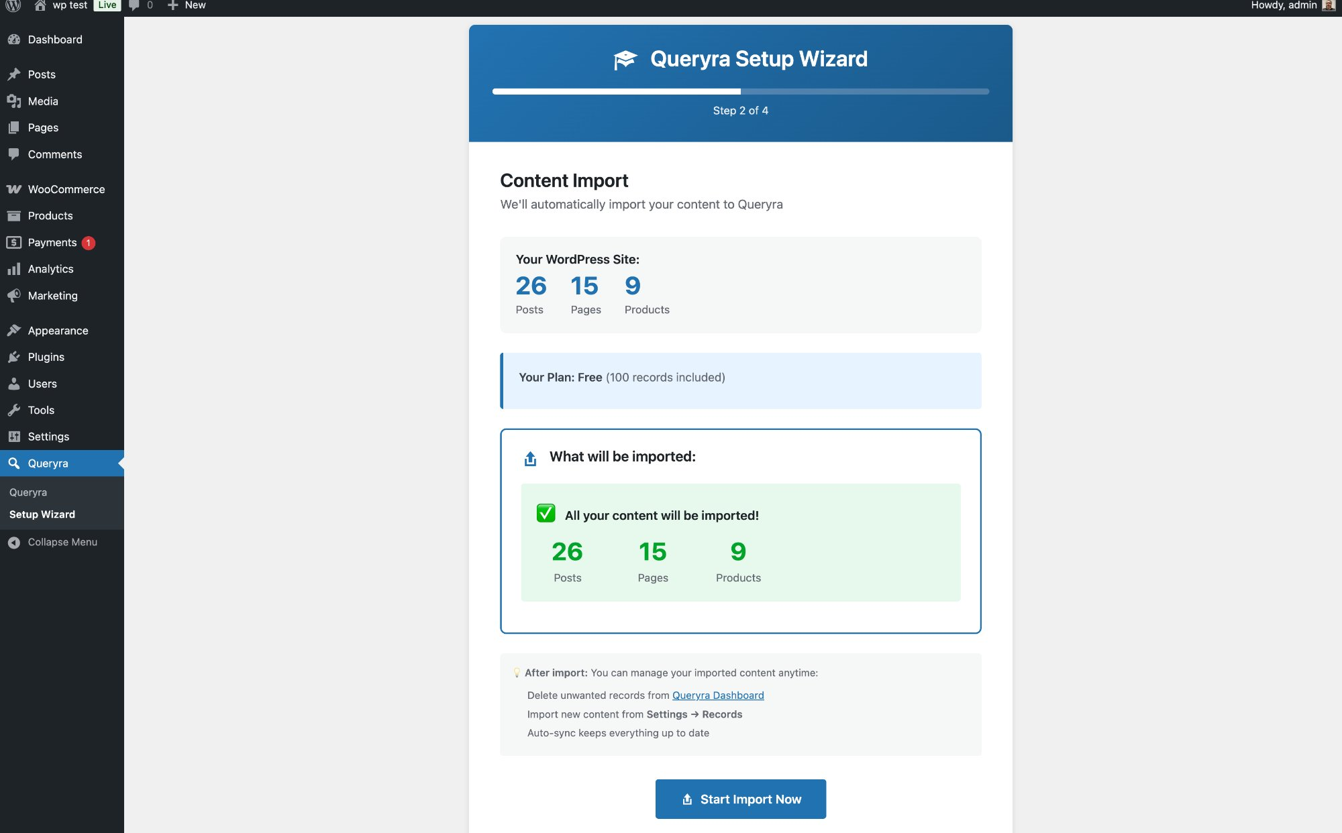1342x833 pixels.
Task: Open the Queryra submenu entry
Action: click(x=28, y=492)
